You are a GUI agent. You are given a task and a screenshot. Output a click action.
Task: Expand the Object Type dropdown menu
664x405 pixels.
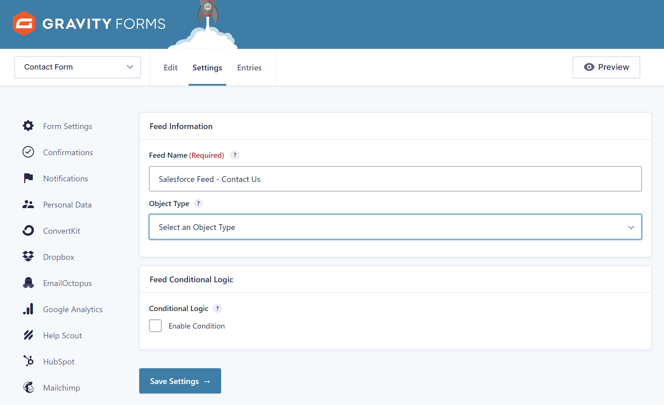[396, 227]
